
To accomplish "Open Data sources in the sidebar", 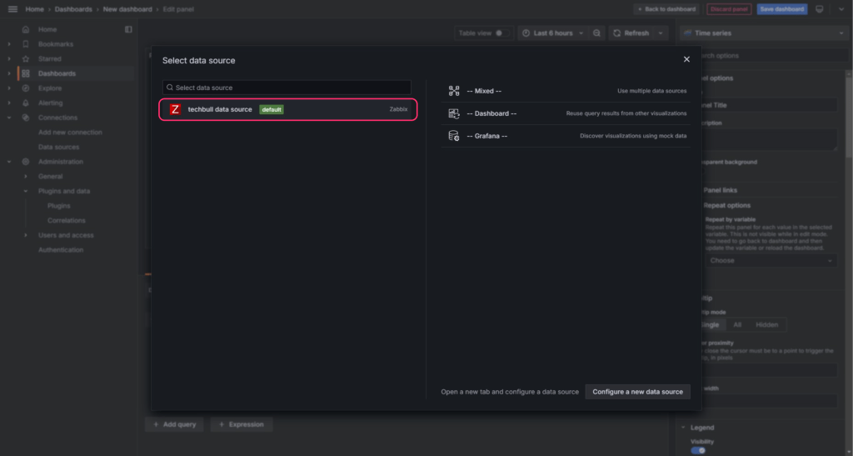I will [x=58, y=147].
